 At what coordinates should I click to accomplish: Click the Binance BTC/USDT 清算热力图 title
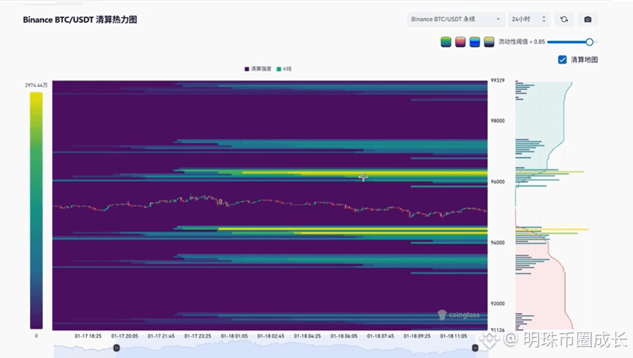80,20
